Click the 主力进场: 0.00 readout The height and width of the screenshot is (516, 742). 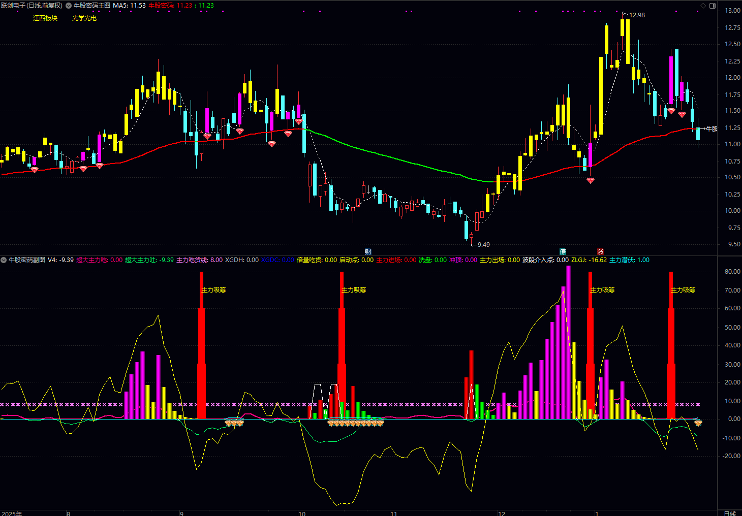coord(396,260)
